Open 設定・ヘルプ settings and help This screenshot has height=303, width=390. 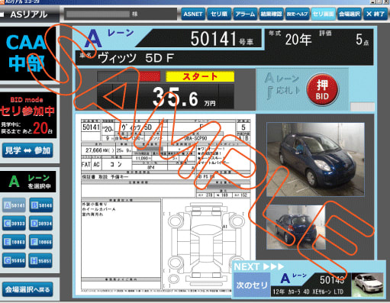297,14
